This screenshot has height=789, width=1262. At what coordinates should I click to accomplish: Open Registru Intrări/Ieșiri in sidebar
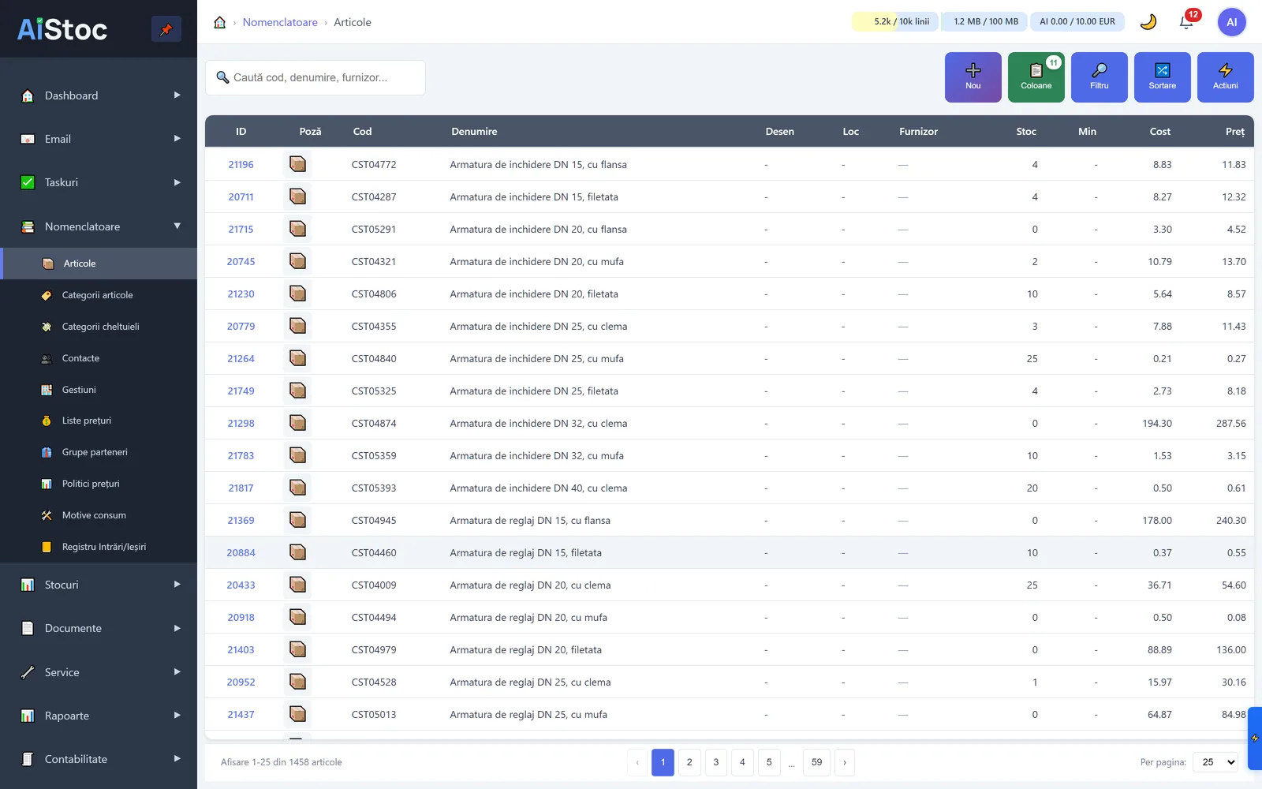99,547
